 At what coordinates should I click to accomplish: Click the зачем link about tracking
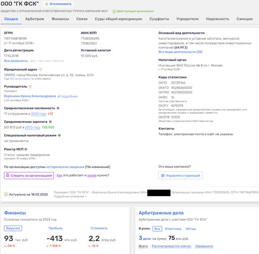(x=91, y=175)
